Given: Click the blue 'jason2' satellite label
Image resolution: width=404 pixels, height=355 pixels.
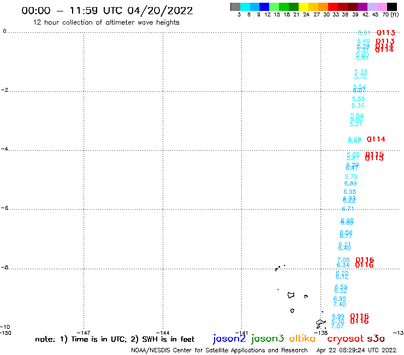Looking at the screenshot, I should tap(229, 339).
